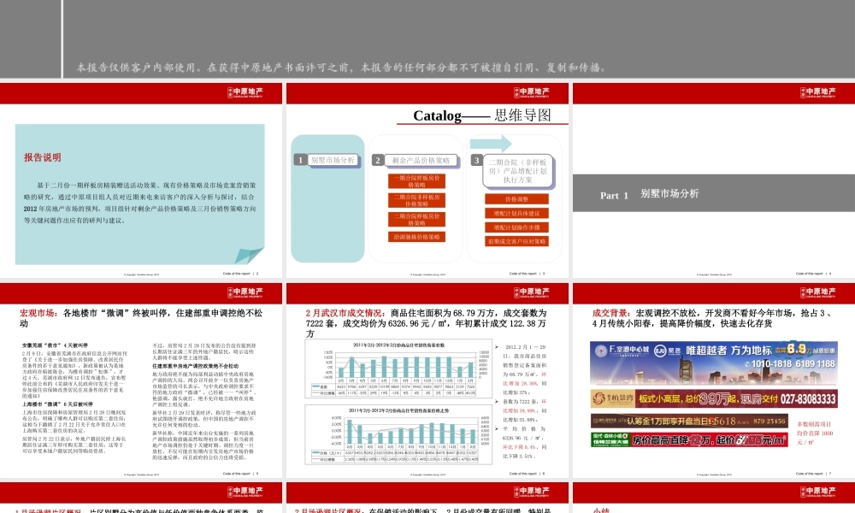Viewport: 855px width, 513px height.
Task: Click the 中原地产 logo on 宏观市场 slide
Action: click(245, 292)
